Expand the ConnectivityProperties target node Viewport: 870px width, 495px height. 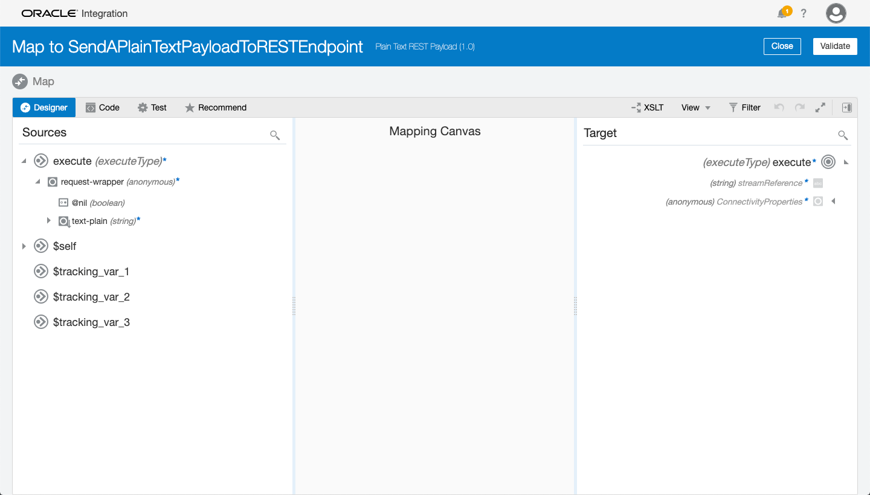[833, 202]
